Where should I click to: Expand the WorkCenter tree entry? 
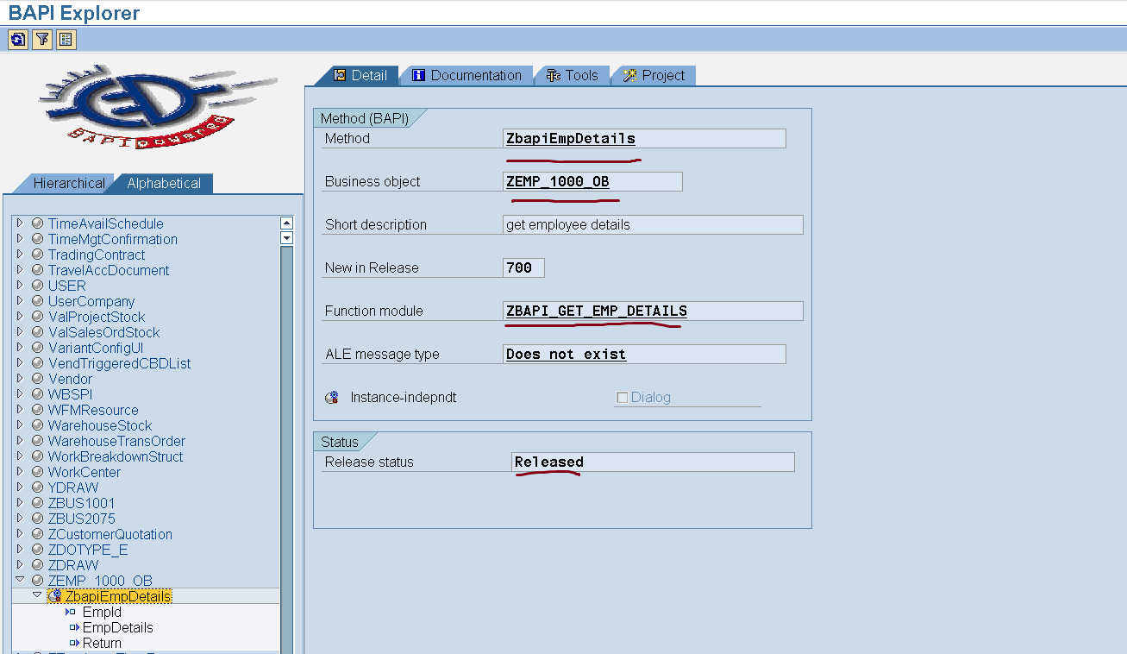[x=20, y=472]
